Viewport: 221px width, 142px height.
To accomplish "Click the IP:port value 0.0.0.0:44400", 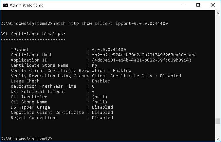I will click(x=109, y=50).
